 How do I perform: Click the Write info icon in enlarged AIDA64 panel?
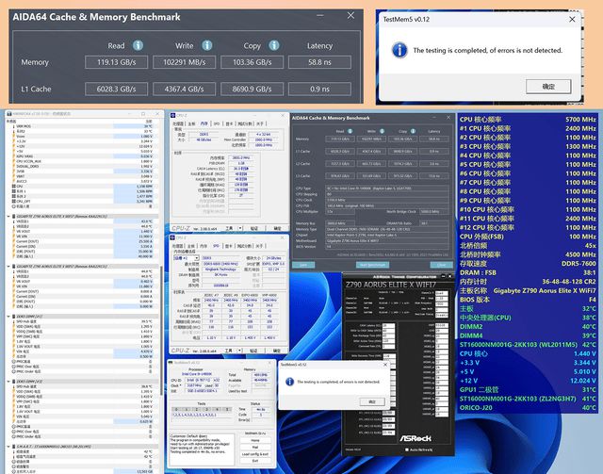[x=207, y=45]
